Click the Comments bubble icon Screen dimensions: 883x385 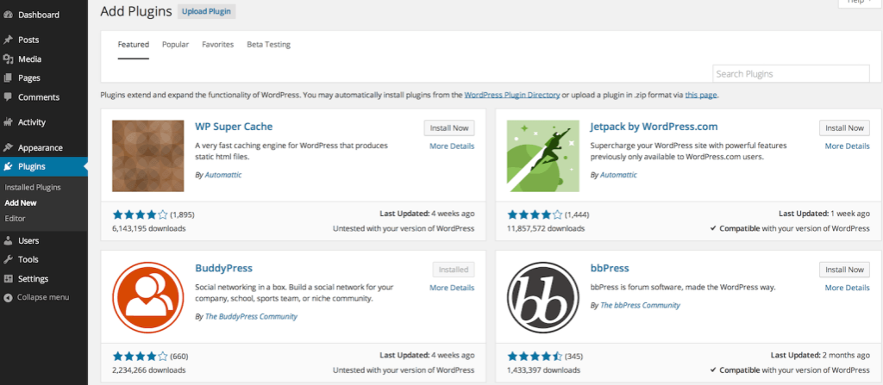(8, 96)
